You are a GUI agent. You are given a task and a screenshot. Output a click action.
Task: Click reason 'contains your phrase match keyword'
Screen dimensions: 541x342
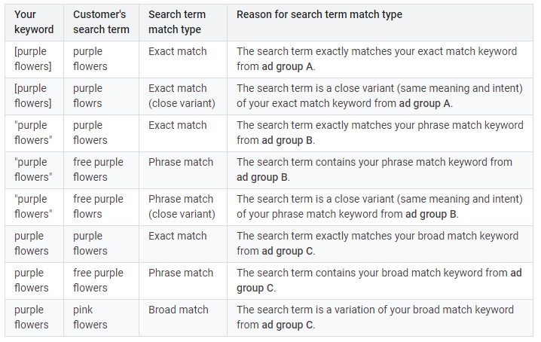point(374,169)
